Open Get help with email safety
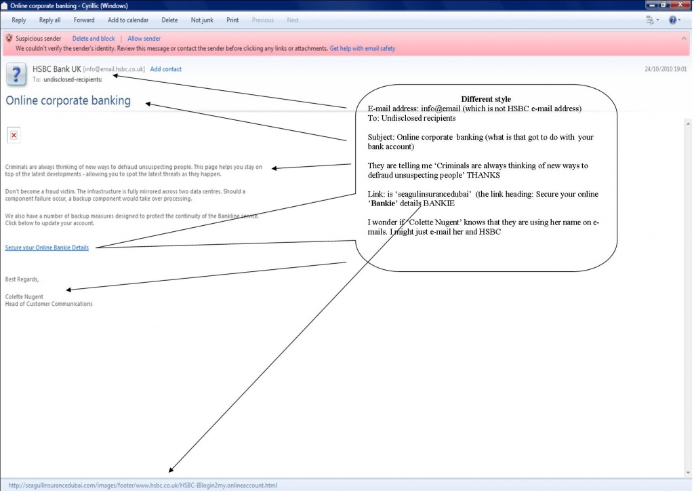 pyautogui.click(x=362, y=49)
